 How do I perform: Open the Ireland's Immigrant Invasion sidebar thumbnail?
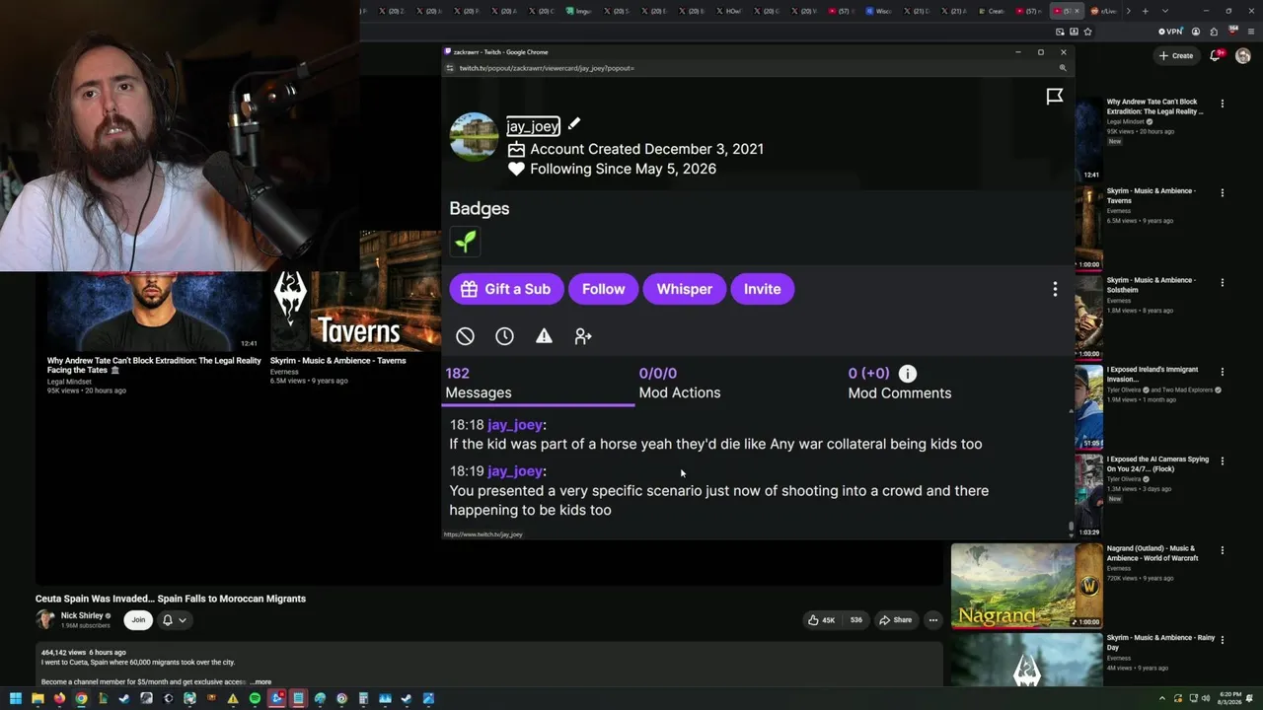[1088, 406]
